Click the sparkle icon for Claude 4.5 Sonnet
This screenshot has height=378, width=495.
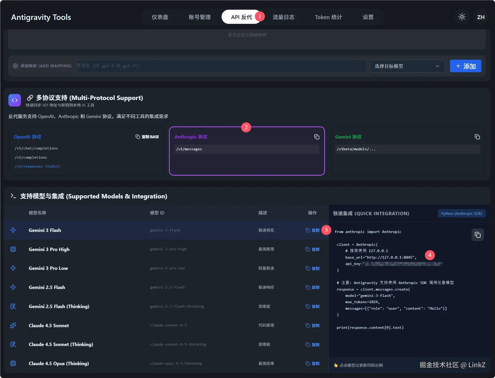13,325
